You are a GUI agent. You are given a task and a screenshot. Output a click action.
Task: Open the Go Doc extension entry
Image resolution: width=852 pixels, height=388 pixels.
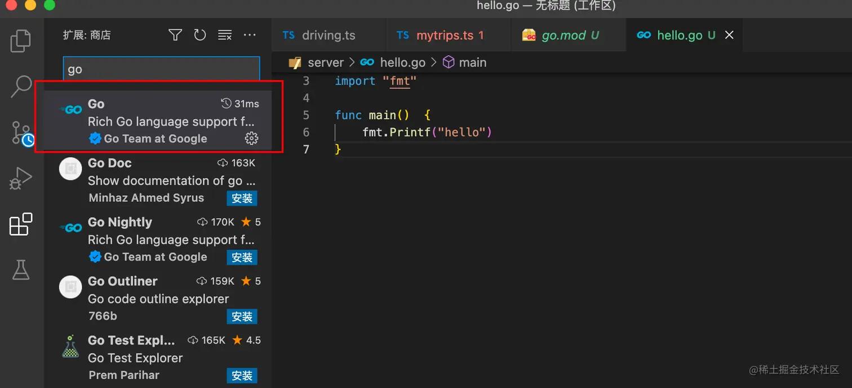(158, 180)
